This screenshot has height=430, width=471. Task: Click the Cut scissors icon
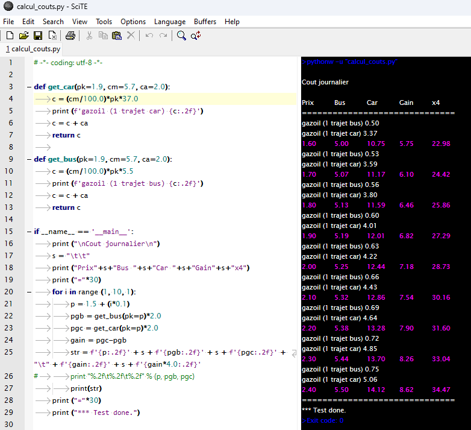coord(89,36)
